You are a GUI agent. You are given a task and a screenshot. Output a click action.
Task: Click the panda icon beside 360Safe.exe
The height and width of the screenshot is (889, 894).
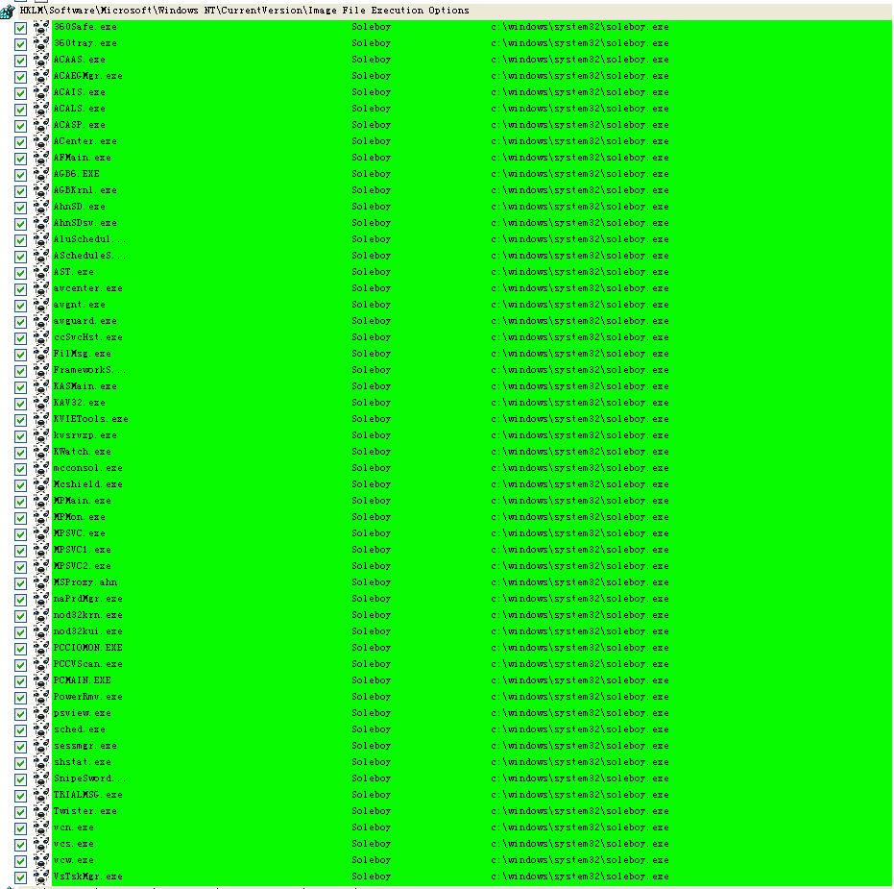click(41, 27)
